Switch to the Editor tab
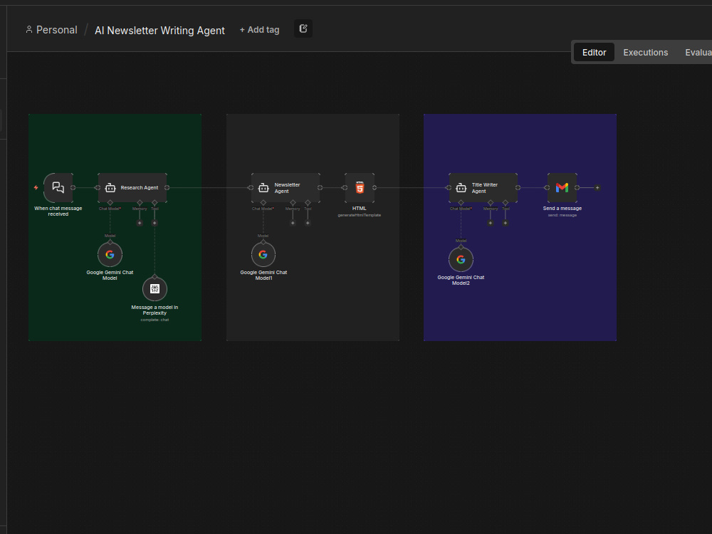712x534 pixels. (594, 52)
